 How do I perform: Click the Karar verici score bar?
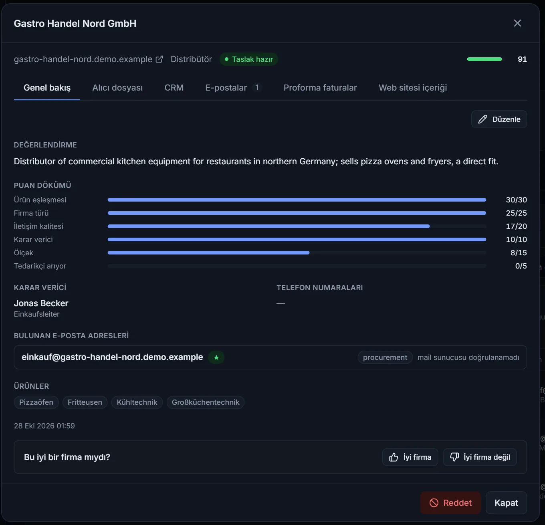[297, 240]
